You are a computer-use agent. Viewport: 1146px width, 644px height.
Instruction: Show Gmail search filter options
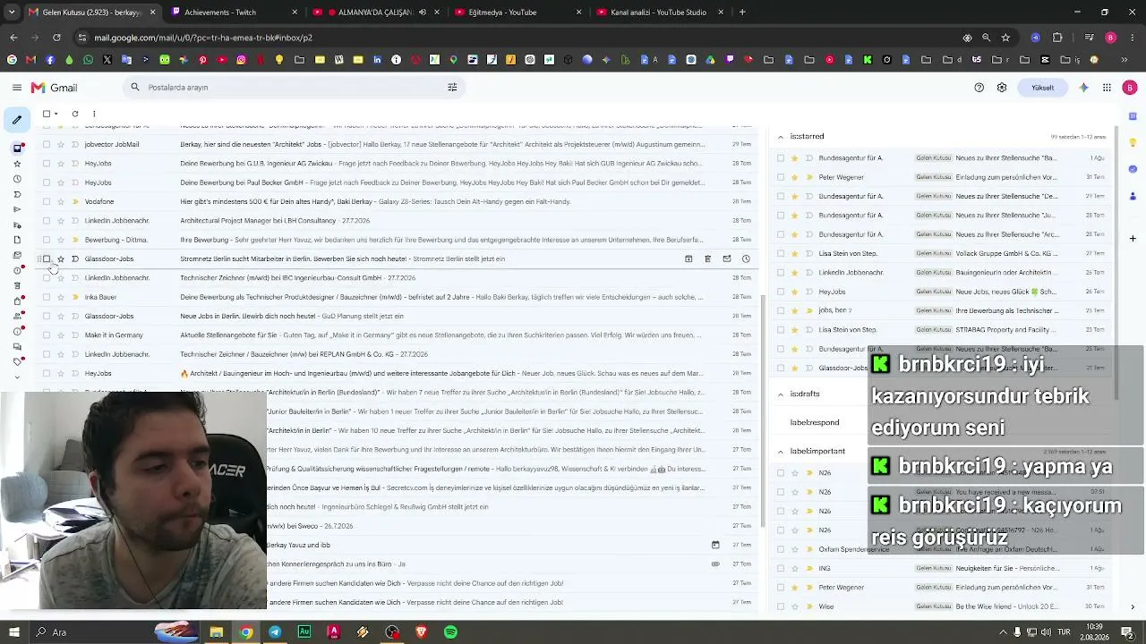point(452,88)
